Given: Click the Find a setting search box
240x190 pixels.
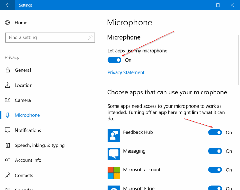Looking at the screenshot, I should 50,37.
